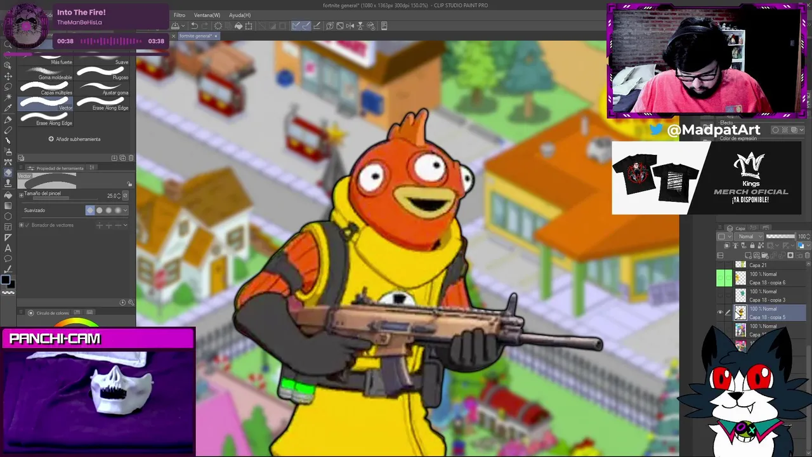Toggle first snap to ruler button
Image resolution: width=812 pixels, height=457 pixels.
click(x=296, y=26)
